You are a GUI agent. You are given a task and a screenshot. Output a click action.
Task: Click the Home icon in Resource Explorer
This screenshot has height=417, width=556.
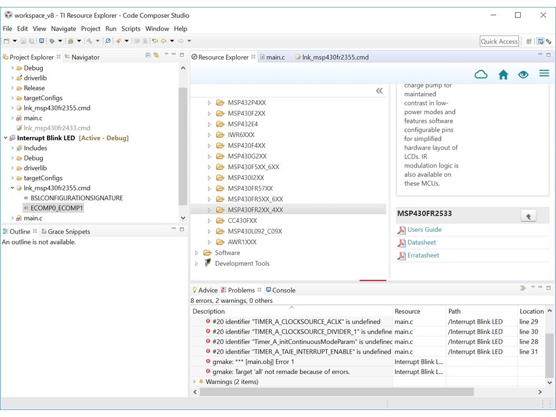click(503, 74)
